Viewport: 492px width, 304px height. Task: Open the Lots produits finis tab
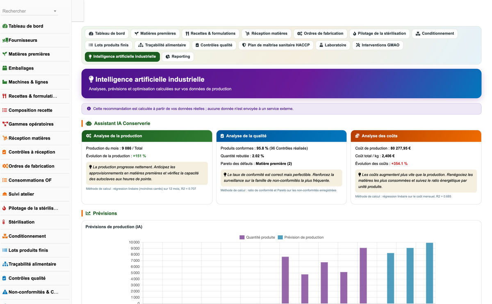[109, 45]
